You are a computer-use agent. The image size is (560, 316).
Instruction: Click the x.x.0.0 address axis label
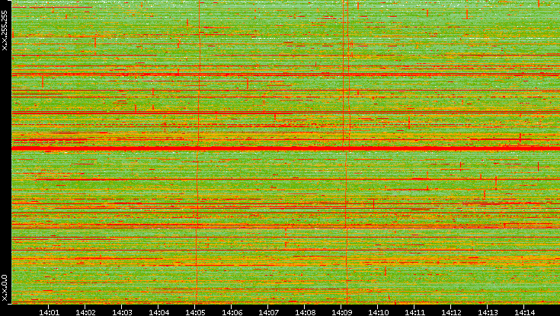5,288
